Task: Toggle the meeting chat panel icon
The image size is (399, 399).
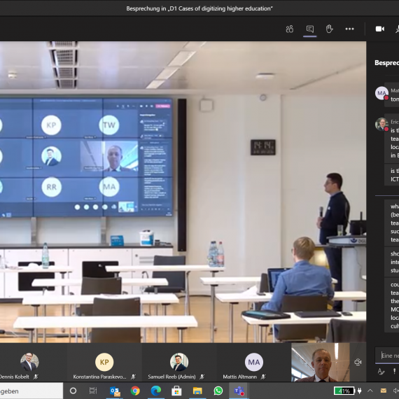Action: point(309,29)
